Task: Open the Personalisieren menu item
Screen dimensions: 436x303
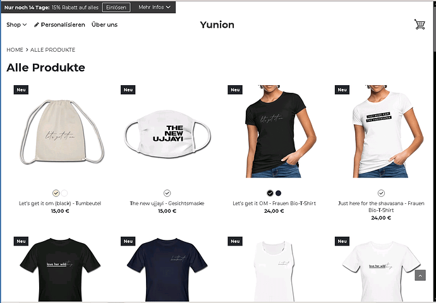Action: point(59,25)
